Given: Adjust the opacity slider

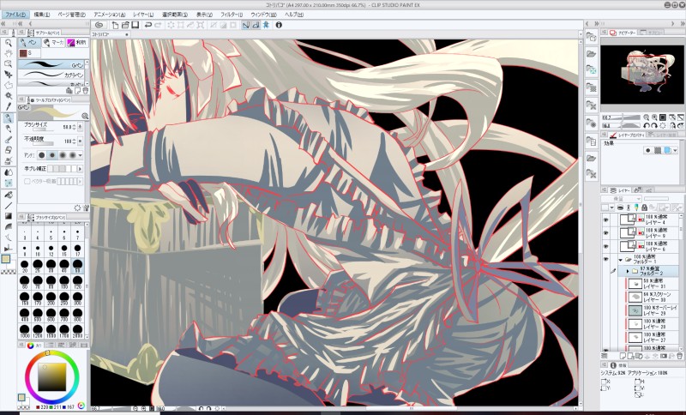Looking at the screenshot, I should 43,143.
